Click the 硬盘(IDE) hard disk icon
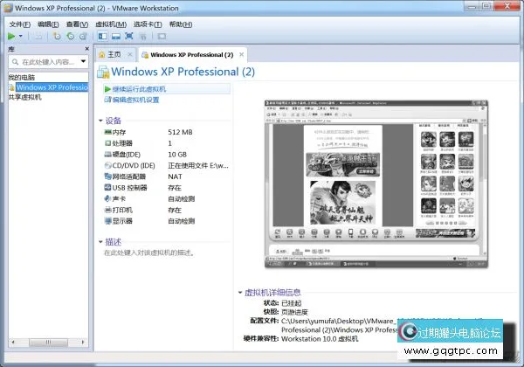524x367 pixels. tap(107, 154)
